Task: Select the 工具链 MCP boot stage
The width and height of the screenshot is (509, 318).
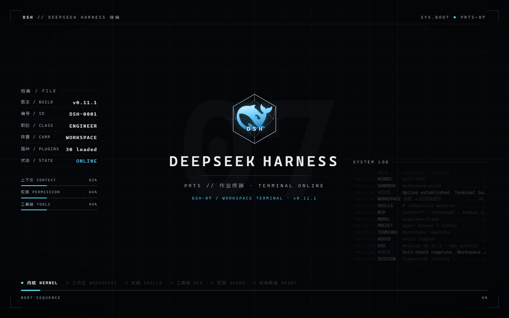Action: 187,283
